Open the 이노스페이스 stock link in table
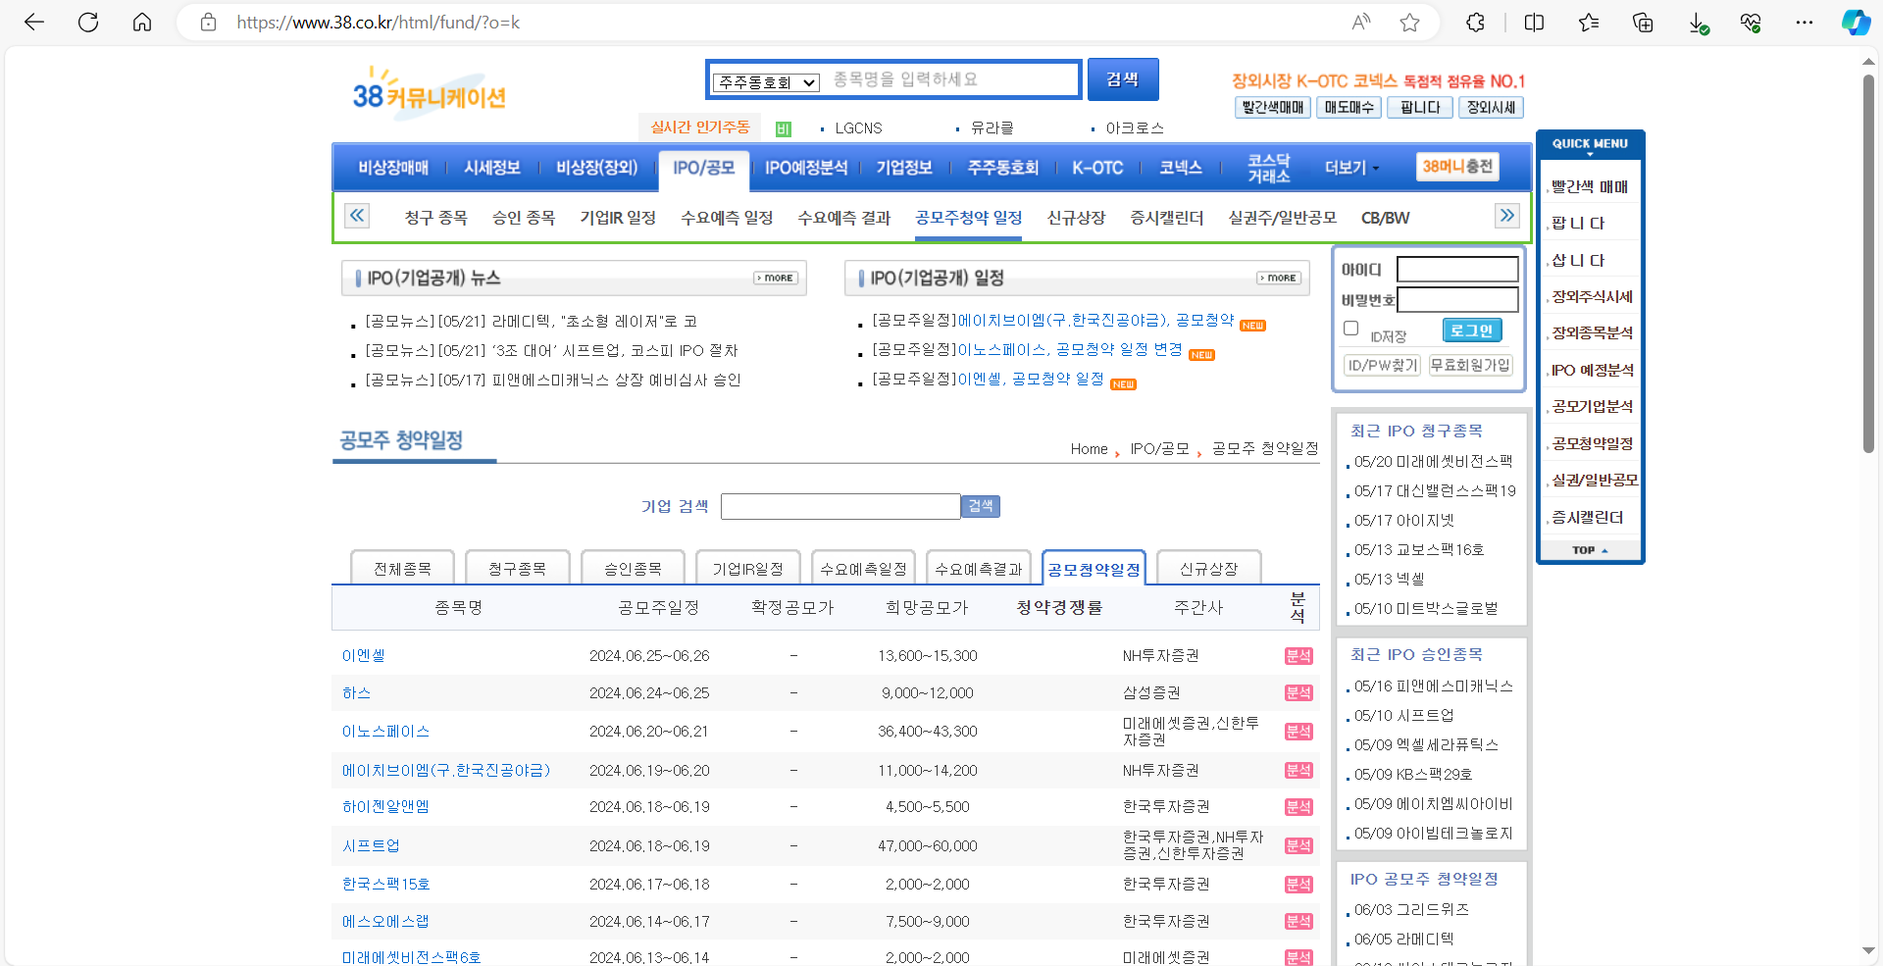This screenshot has width=1883, height=966. tap(385, 732)
